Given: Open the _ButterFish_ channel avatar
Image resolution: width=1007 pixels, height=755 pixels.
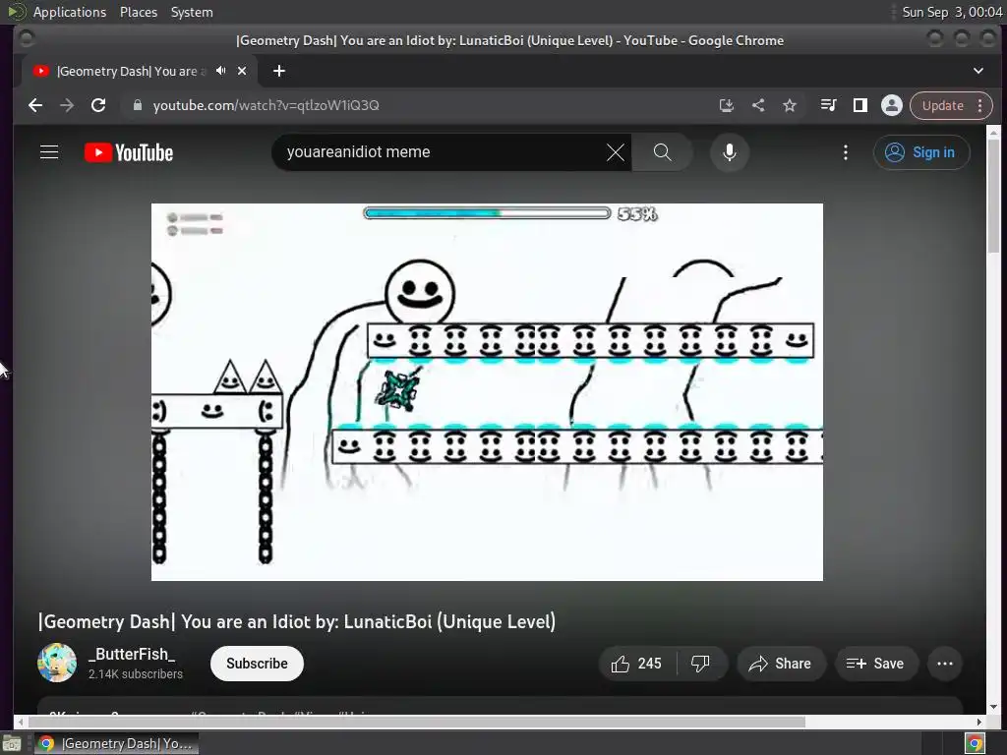Looking at the screenshot, I should (56, 663).
